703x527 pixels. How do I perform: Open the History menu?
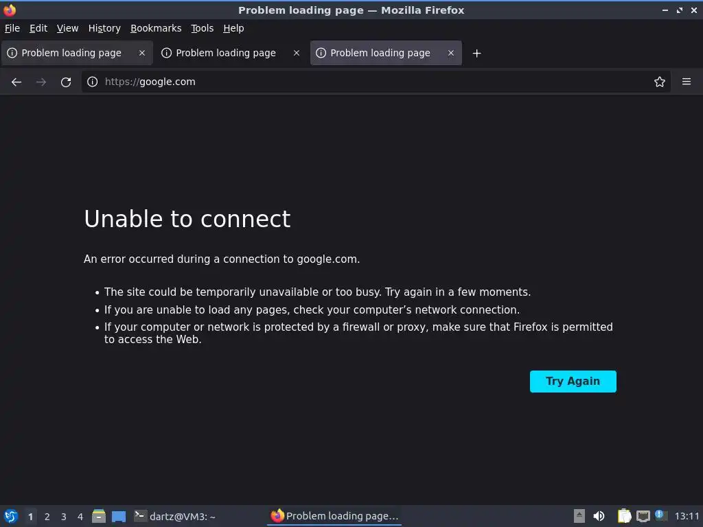tap(104, 28)
